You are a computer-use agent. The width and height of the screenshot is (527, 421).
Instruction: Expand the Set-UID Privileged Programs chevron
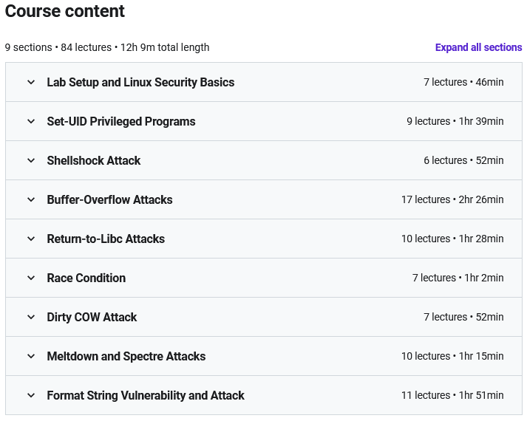click(31, 121)
